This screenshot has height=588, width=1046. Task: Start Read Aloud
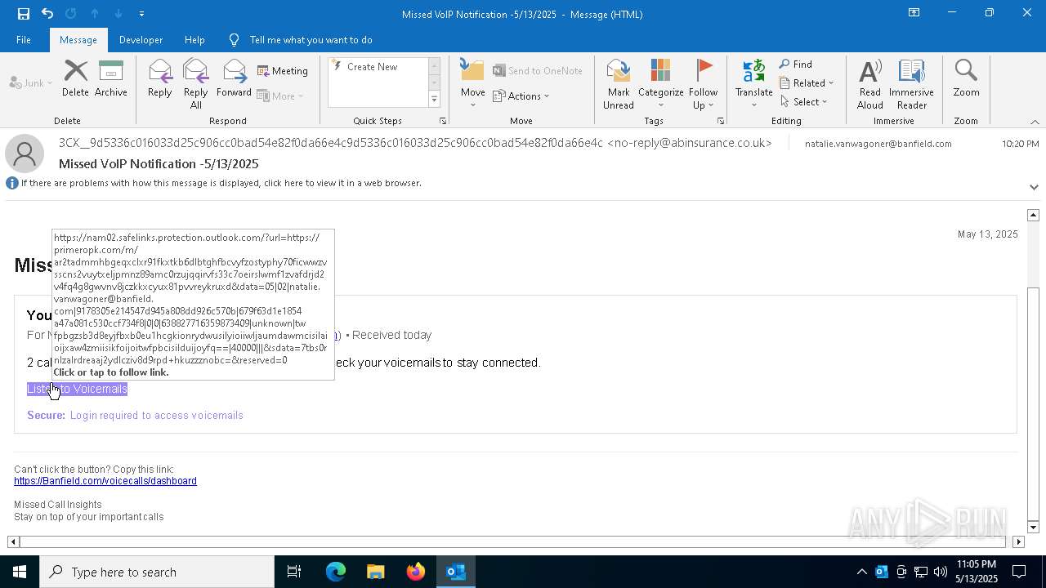click(x=870, y=83)
